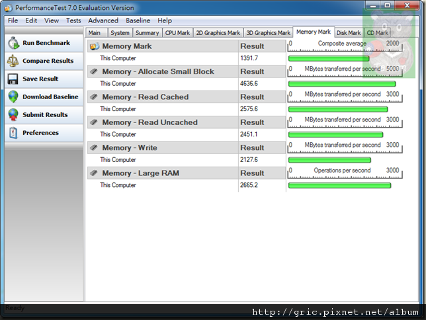Screen dimensions: 426x320
Task: Open Compare Results
Action: [x=44, y=61]
